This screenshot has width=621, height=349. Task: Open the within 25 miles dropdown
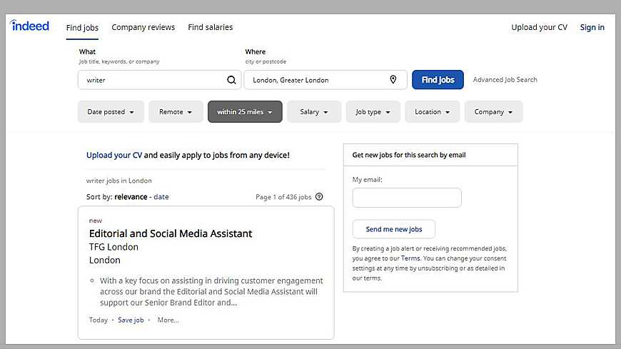coord(245,112)
